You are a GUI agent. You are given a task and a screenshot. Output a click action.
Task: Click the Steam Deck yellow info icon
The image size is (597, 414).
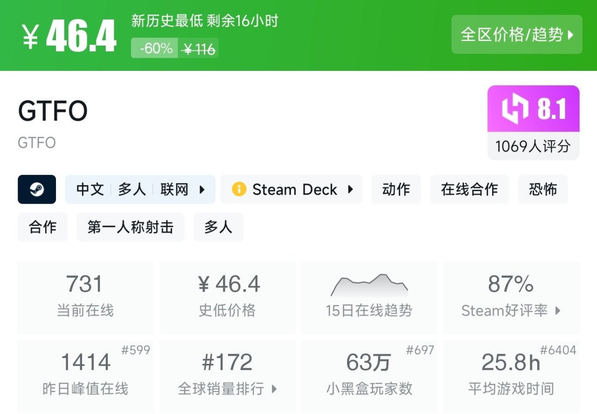click(239, 189)
